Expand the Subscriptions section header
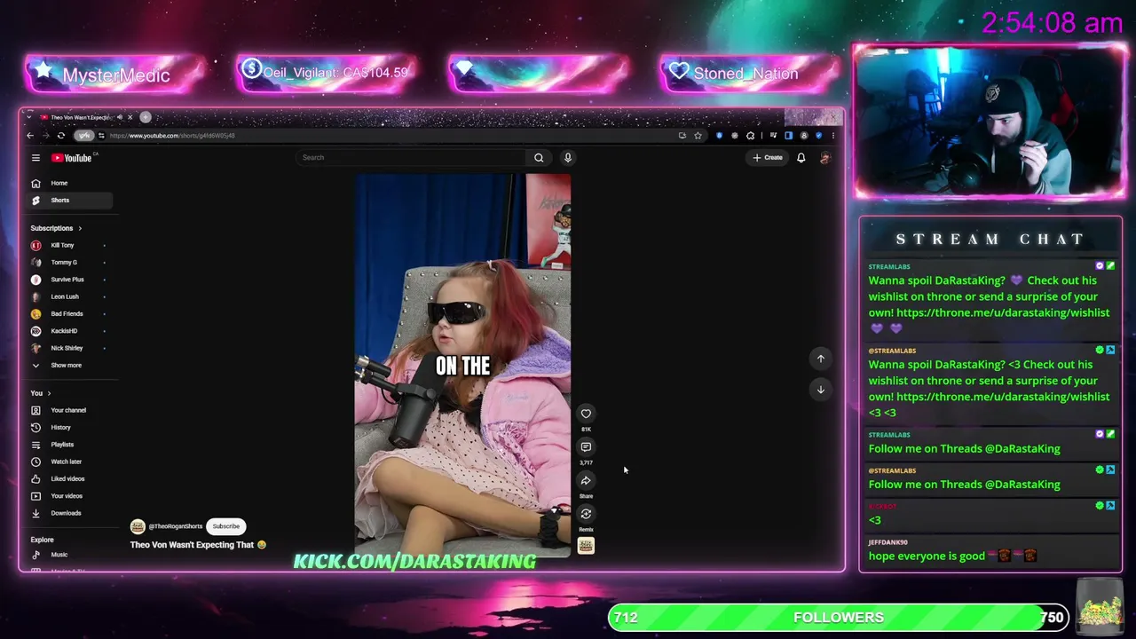Viewport: 1136px width, 639px height. point(56,228)
